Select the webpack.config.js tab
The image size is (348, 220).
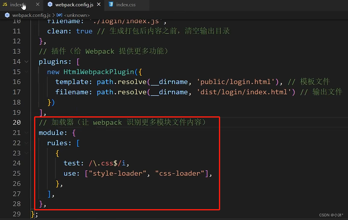point(72,5)
